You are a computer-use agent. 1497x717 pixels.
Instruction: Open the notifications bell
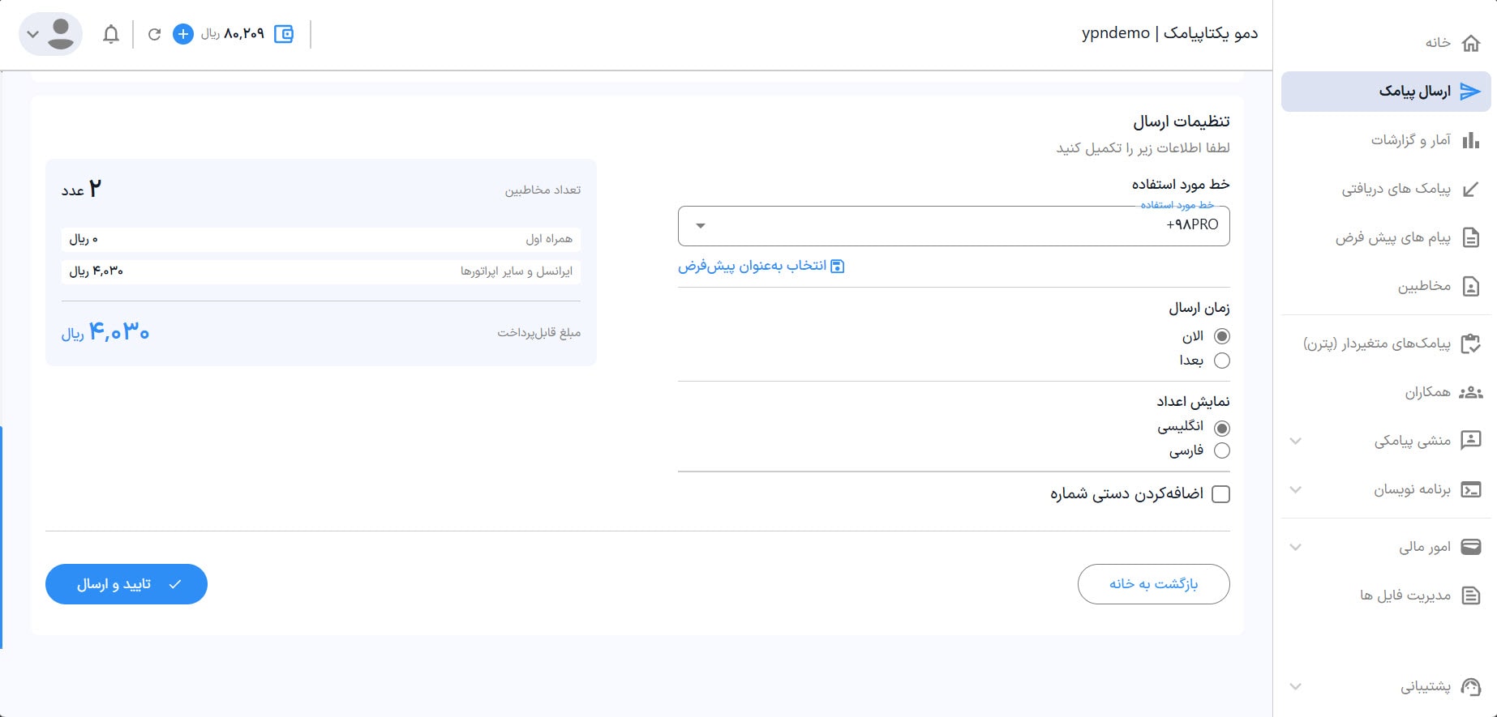(111, 34)
